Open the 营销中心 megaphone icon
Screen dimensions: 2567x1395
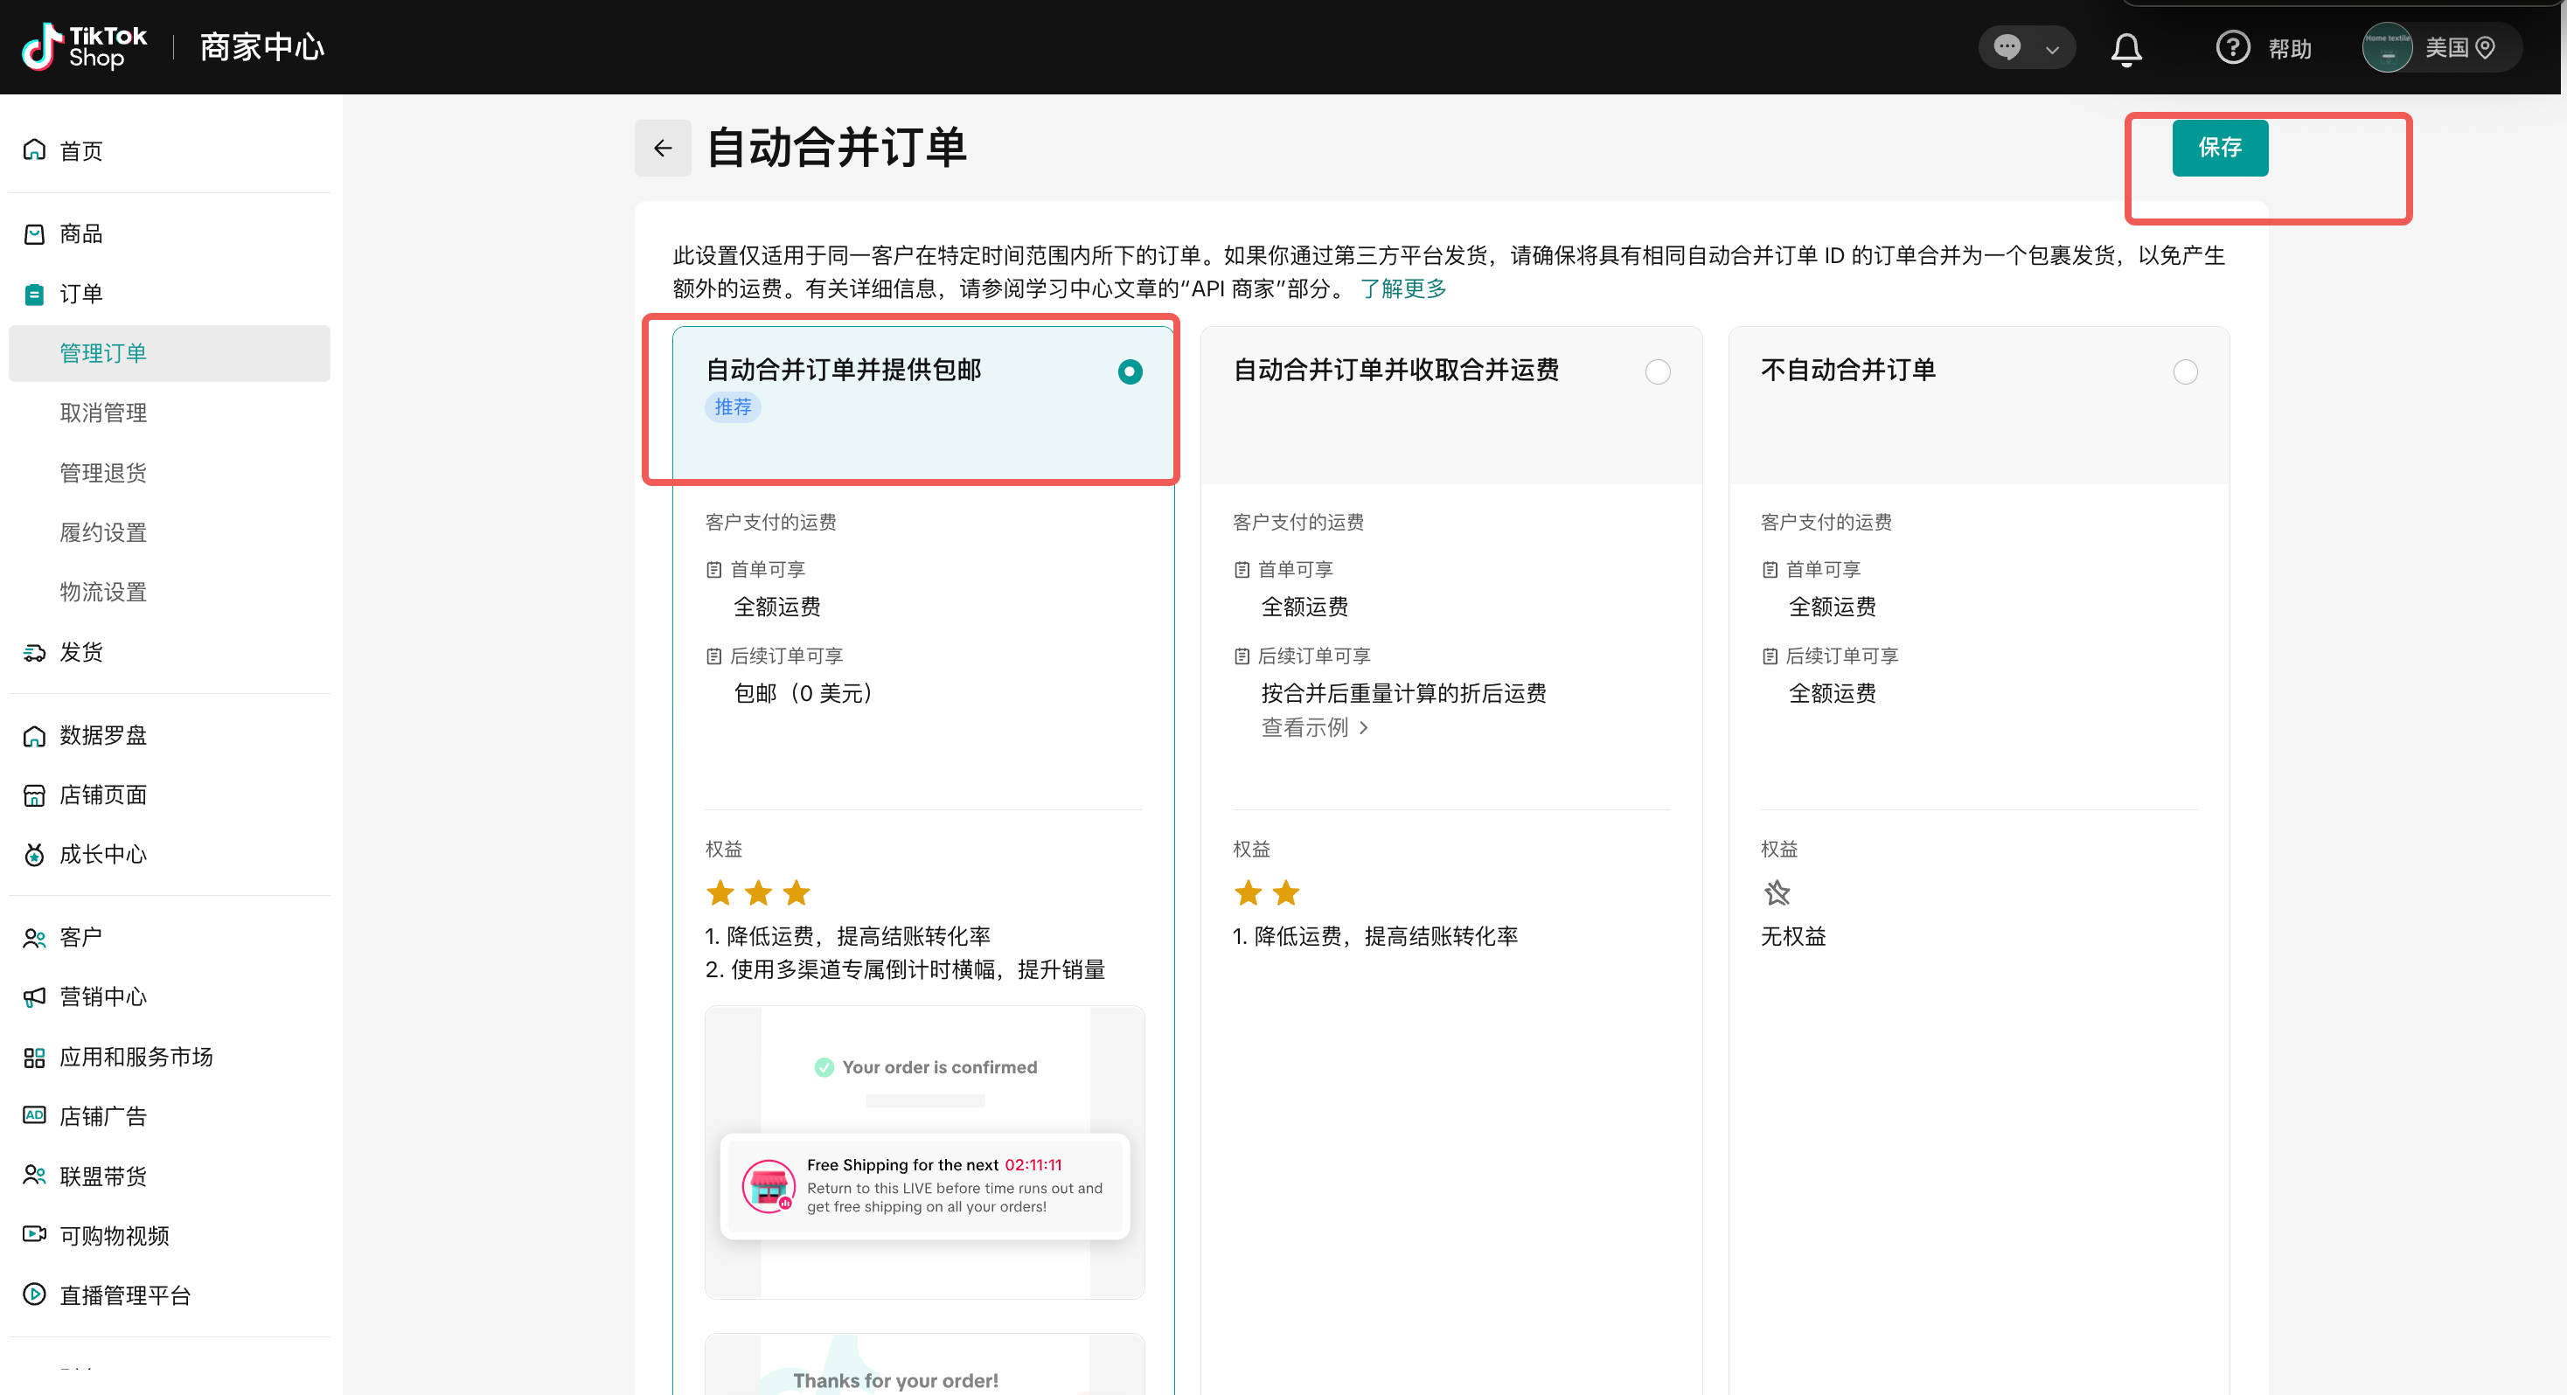point(35,996)
